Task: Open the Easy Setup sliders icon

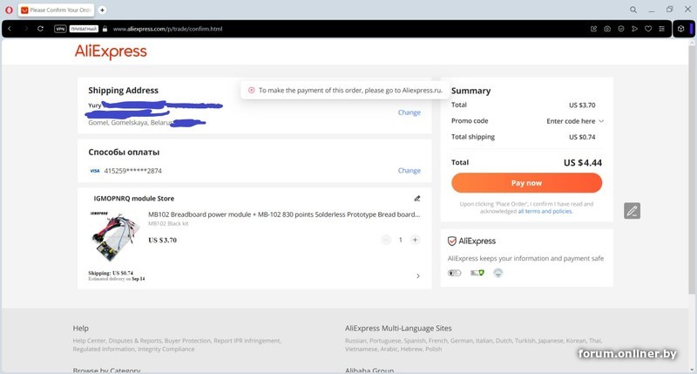Action: [x=662, y=29]
